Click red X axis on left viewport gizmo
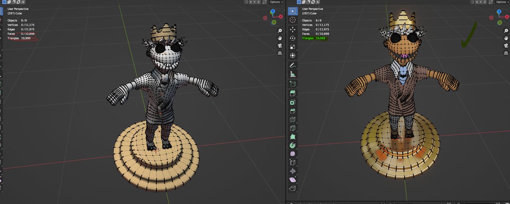510x204 pixels. coord(280,16)
